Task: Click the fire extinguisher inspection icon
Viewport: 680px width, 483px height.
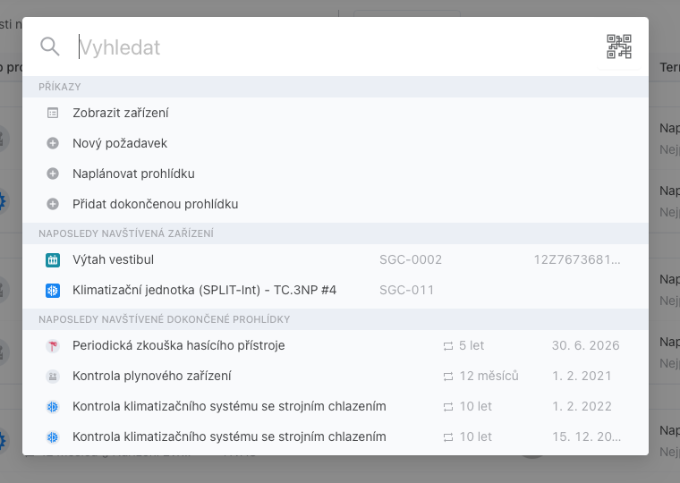Action: pyautogui.click(x=52, y=346)
